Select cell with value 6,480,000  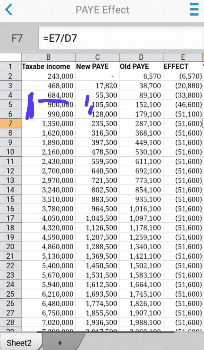coord(48,304)
